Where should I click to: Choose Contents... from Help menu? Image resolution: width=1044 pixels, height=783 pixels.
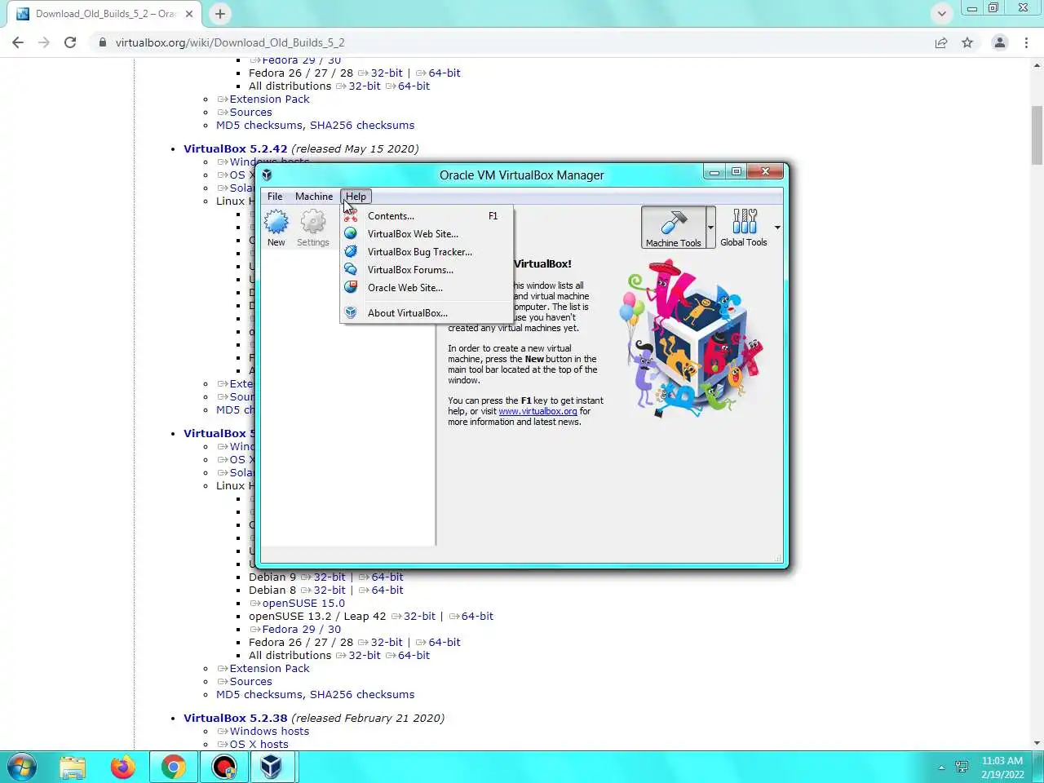pos(427,216)
